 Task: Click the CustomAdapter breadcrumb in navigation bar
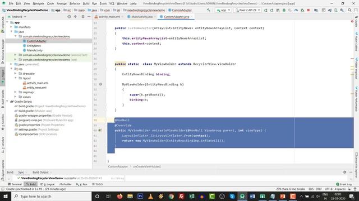point(180,10)
